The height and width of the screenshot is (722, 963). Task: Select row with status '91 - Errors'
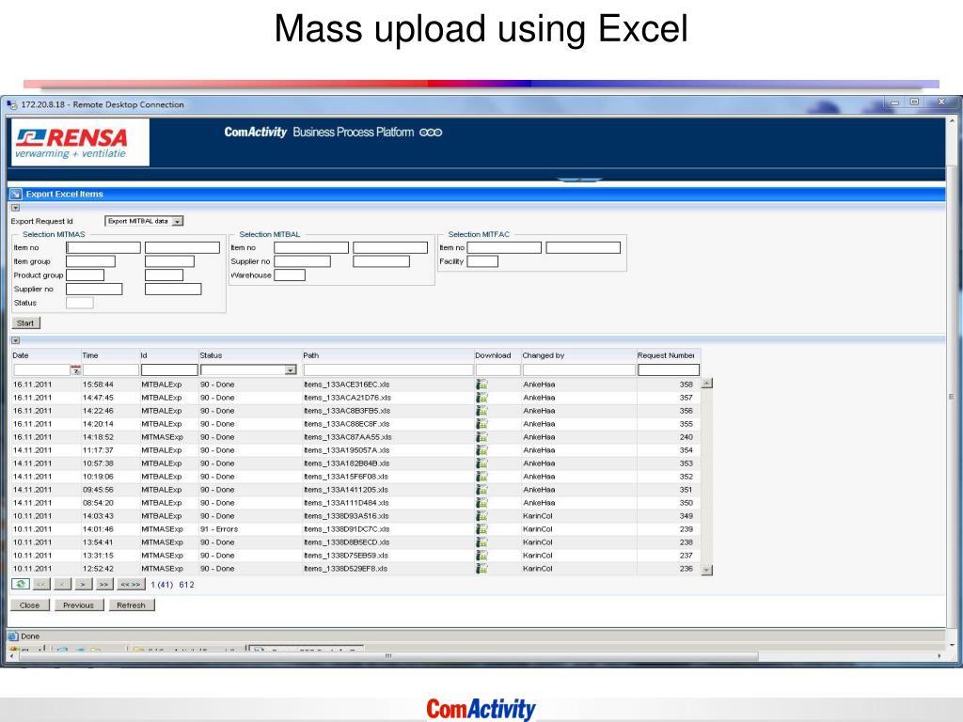(356, 529)
